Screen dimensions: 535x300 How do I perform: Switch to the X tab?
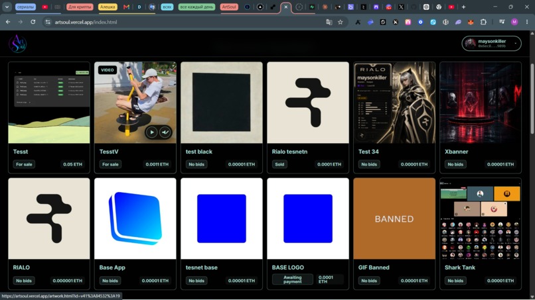[x=401, y=7]
